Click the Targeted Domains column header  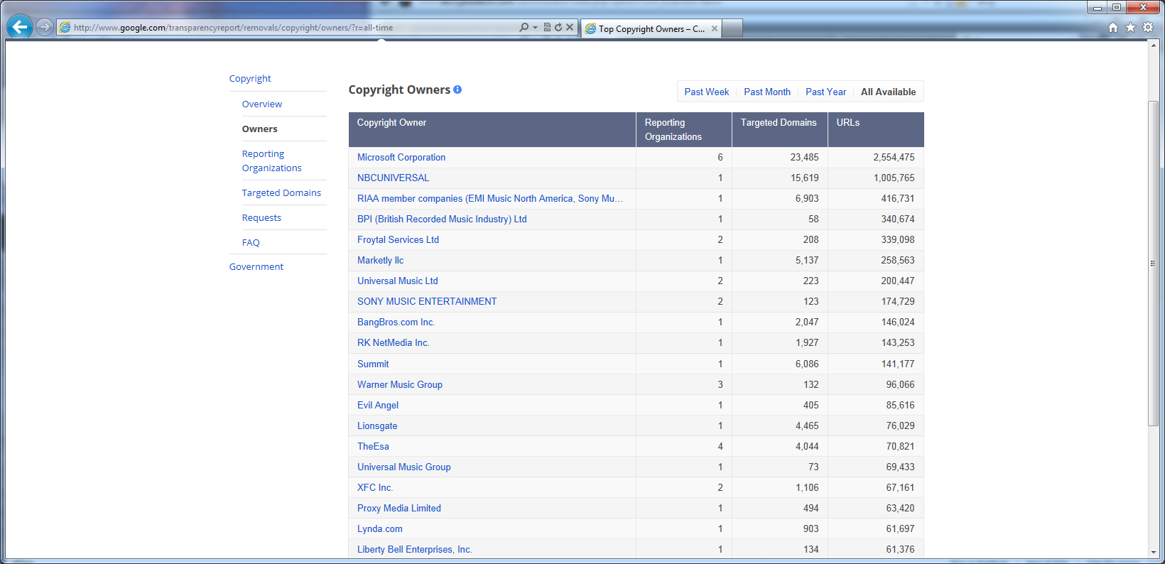780,129
